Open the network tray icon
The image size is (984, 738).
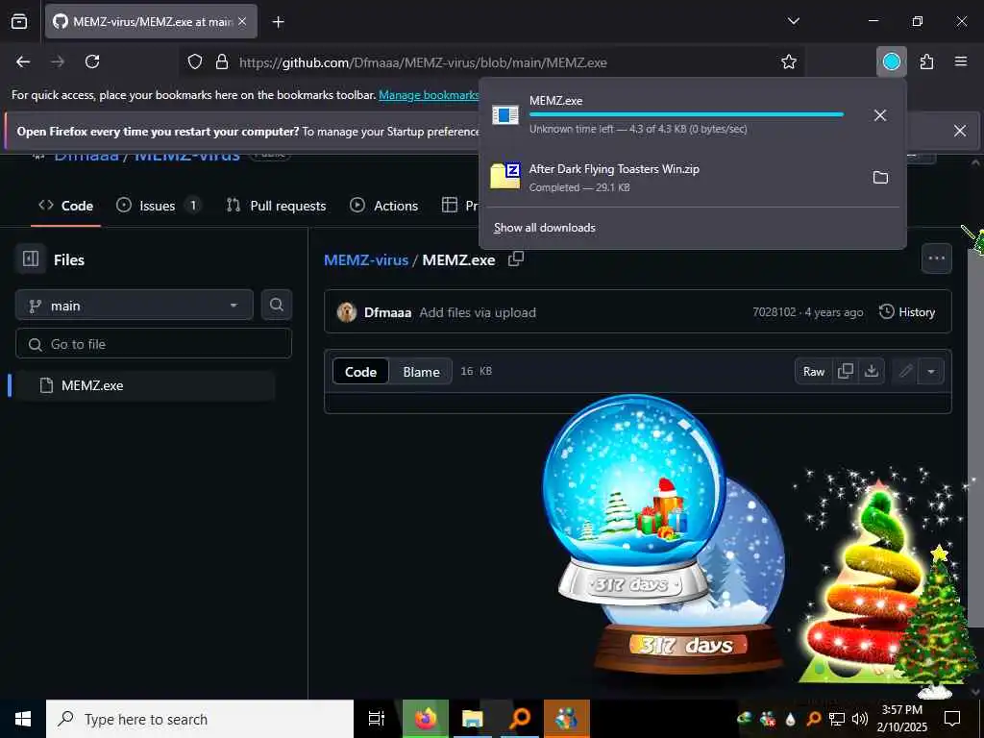[837, 719]
